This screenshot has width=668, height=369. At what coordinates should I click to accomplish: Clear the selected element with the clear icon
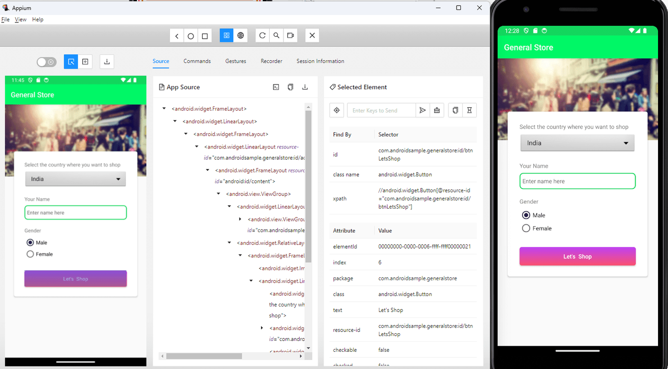[x=437, y=110]
